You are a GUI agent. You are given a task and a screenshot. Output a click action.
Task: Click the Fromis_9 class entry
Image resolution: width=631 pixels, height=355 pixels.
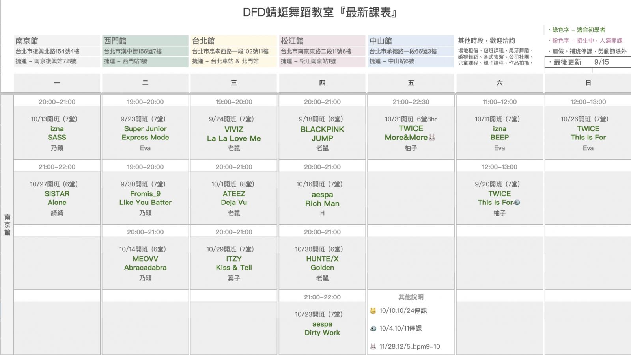tap(145, 194)
